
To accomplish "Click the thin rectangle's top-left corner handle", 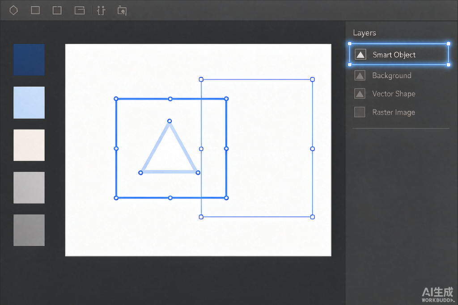I will tap(201, 79).
